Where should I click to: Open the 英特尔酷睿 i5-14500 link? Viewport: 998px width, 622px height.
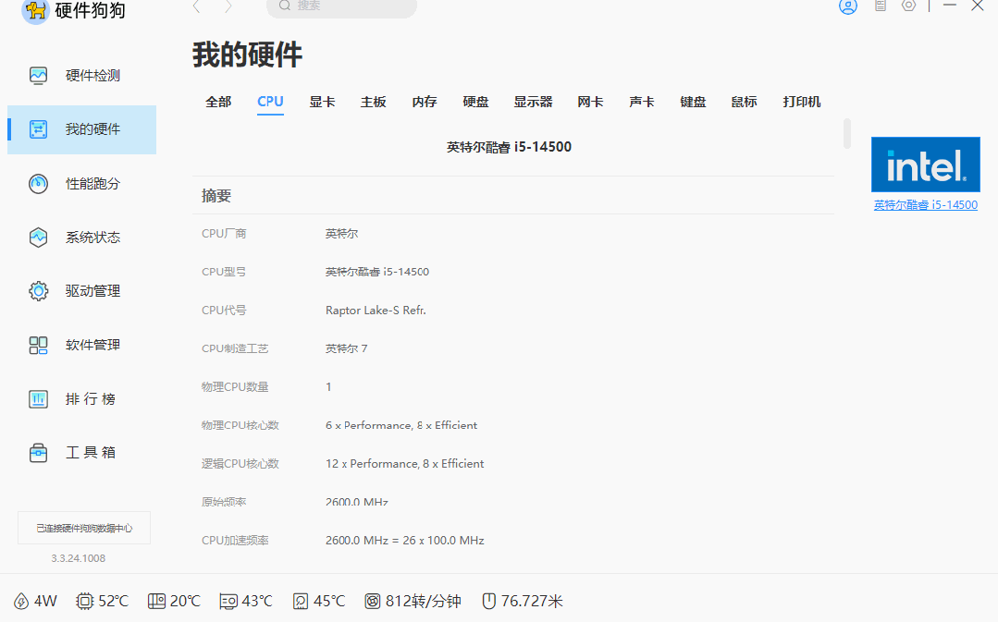coord(925,204)
